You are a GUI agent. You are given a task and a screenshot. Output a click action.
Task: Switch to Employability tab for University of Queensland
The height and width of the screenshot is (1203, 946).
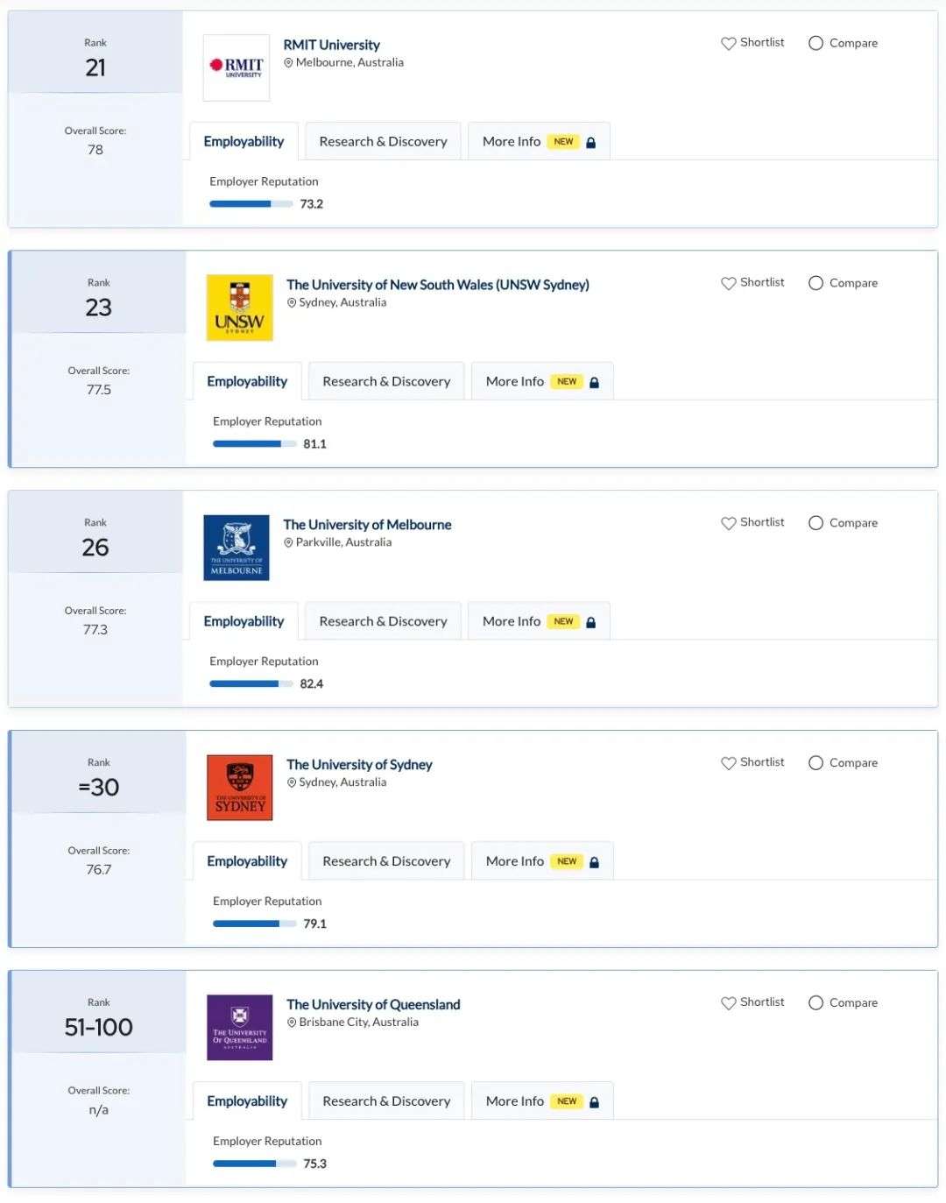coord(247,1101)
